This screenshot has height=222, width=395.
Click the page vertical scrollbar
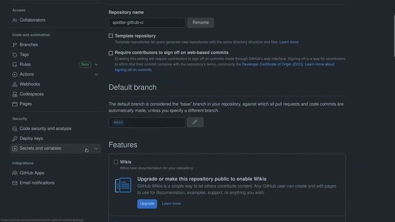click(394, 36)
